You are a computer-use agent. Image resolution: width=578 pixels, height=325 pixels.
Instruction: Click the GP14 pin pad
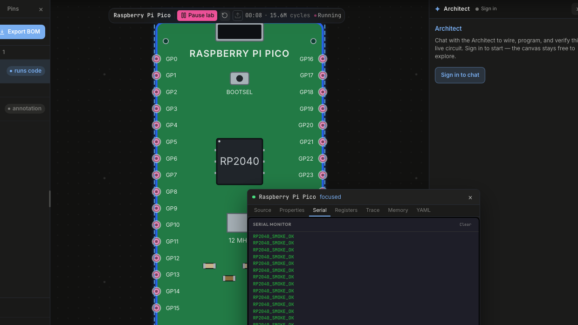click(157, 291)
